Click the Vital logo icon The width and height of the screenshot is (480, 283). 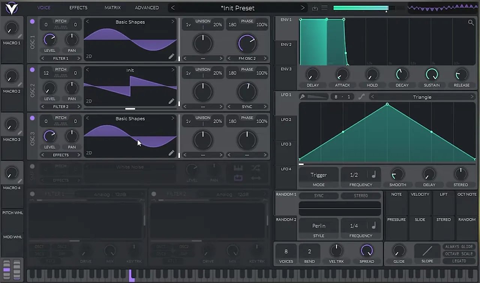click(12, 8)
